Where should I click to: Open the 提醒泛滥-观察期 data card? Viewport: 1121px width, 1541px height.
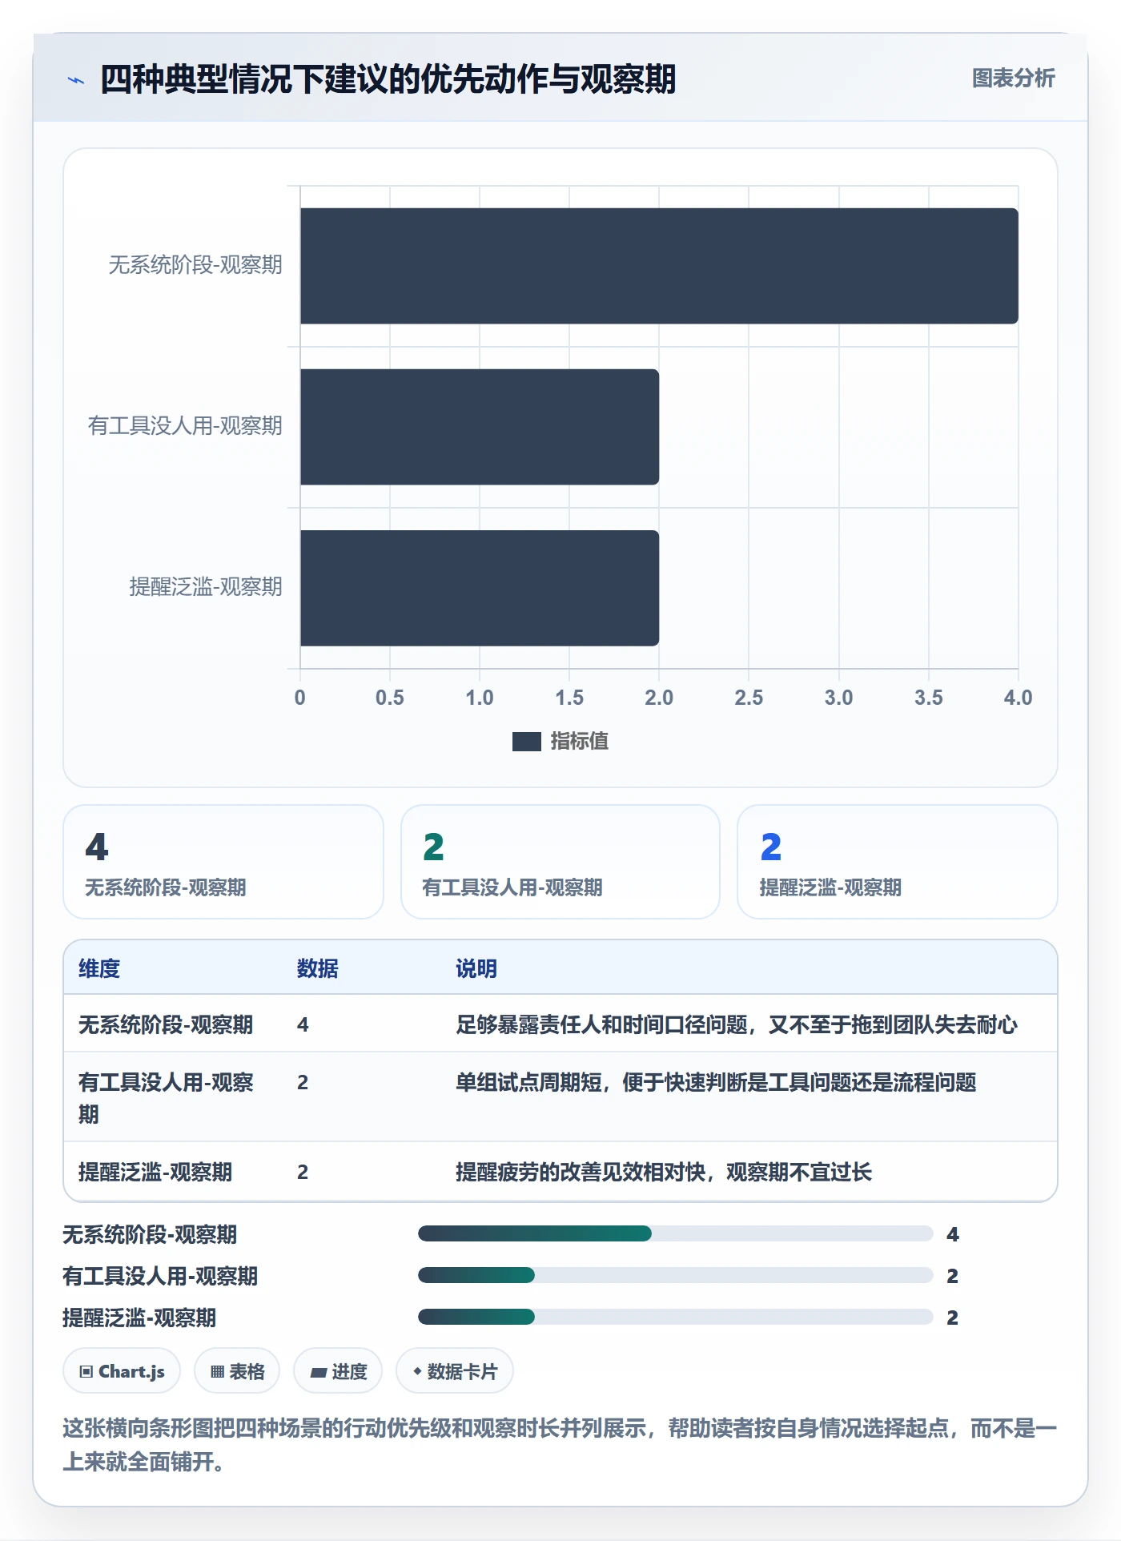pyautogui.click(x=898, y=862)
